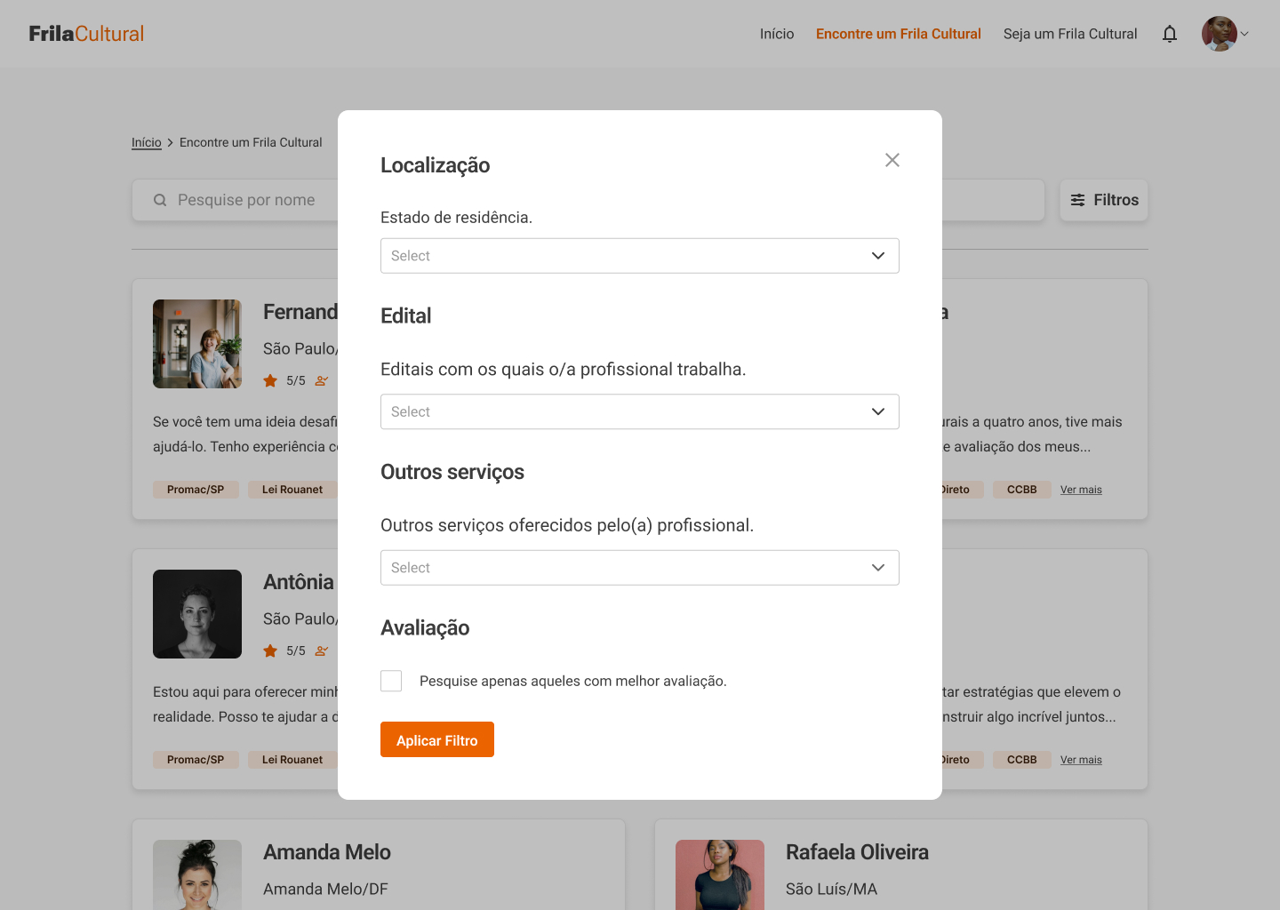This screenshot has width=1280, height=910.
Task: Open Seja um Frila Cultural nav item
Action: tap(1070, 34)
